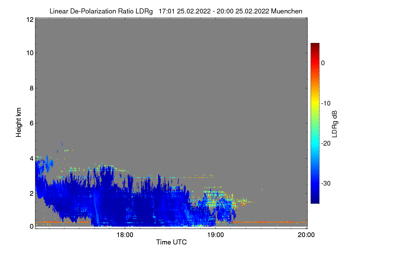Click the '18:00' time tick label

tap(125, 235)
